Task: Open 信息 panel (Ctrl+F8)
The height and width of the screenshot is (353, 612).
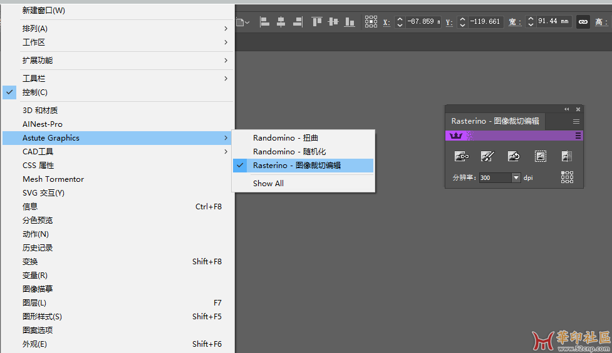Action: [x=118, y=206]
